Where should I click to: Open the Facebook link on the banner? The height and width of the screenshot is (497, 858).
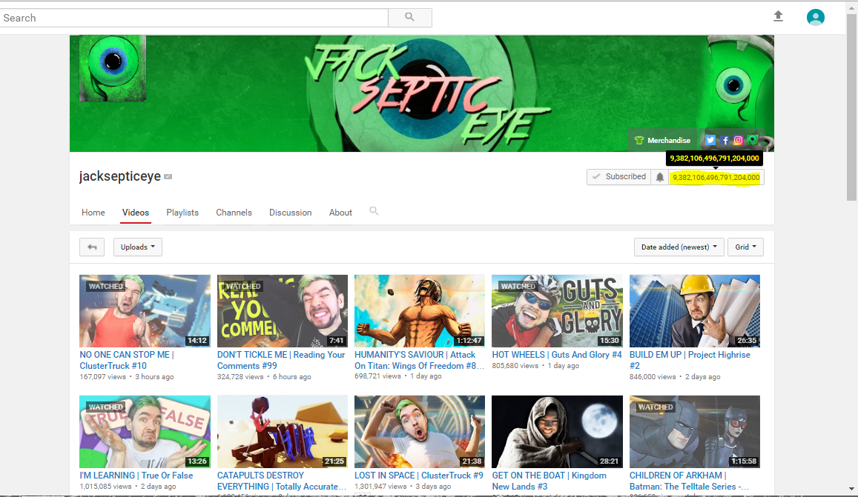pyautogui.click(x=725, y=140)
